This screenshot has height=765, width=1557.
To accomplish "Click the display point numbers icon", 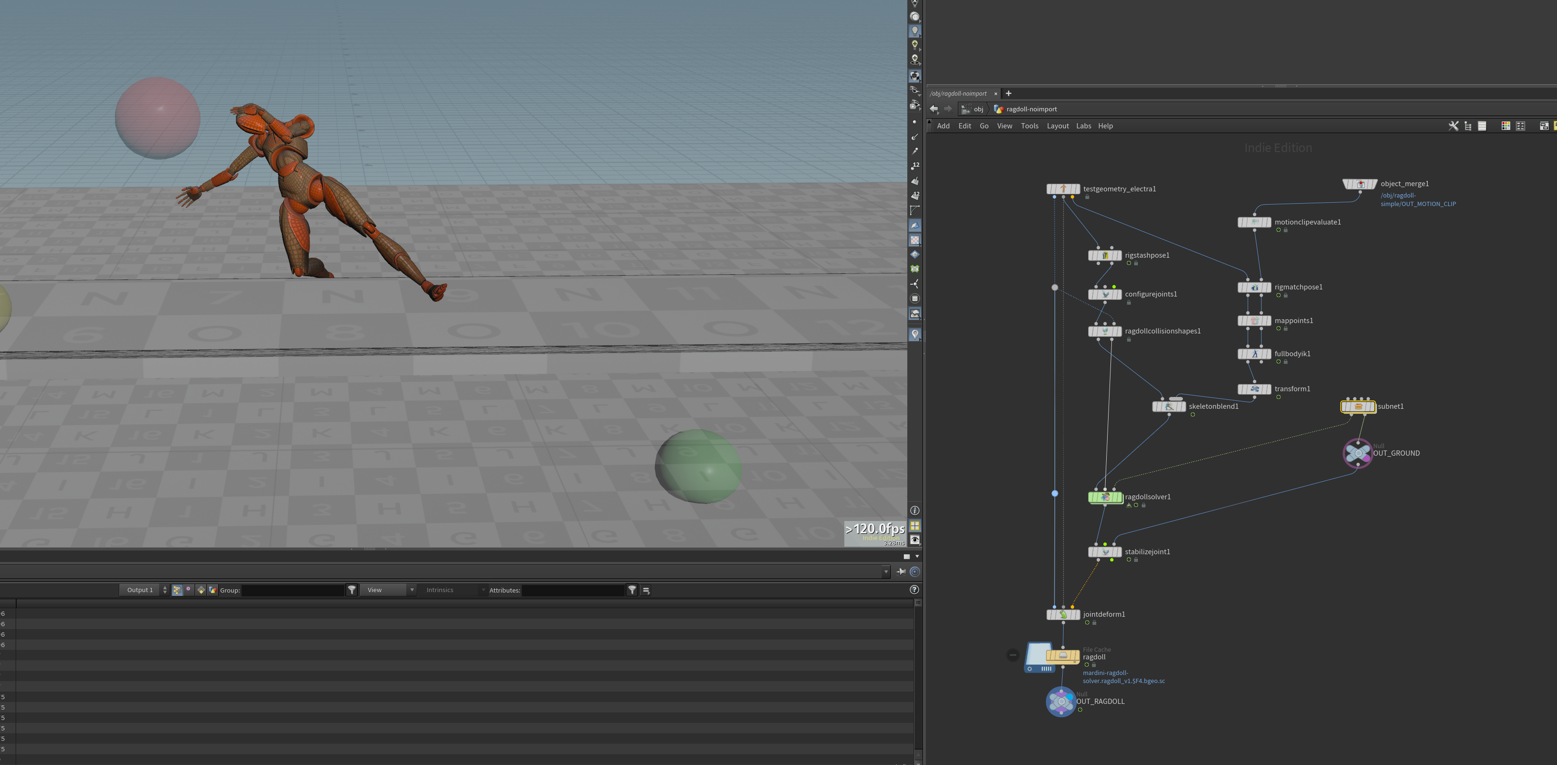I will click(x=915, y=166).
